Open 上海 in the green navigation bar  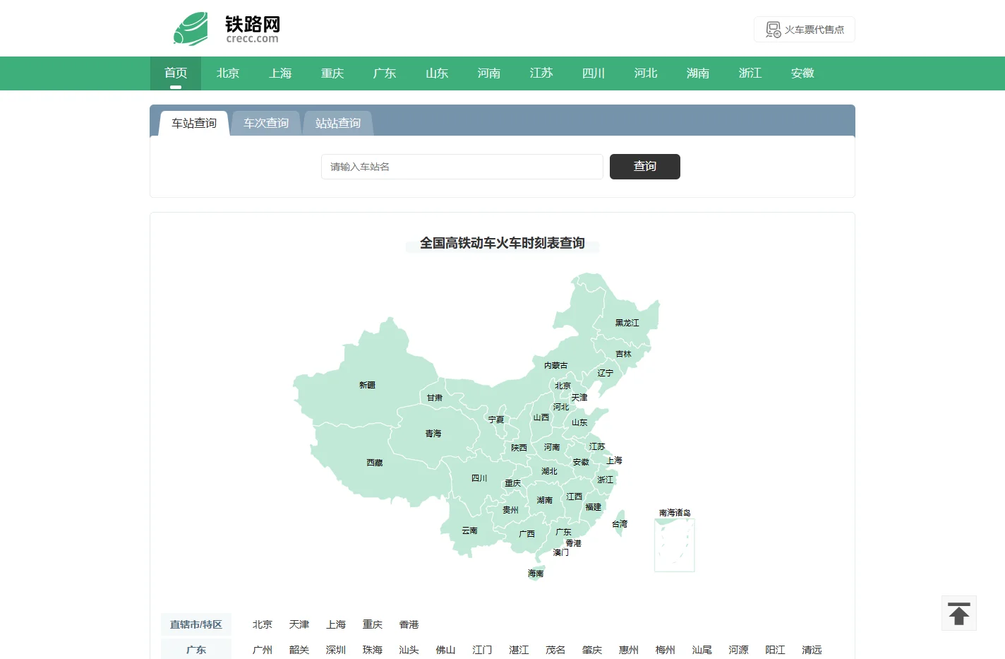click(280, 73)
